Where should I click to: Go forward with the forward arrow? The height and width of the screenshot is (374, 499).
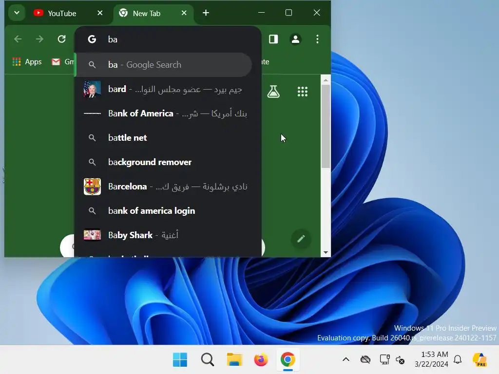(40, 39)
